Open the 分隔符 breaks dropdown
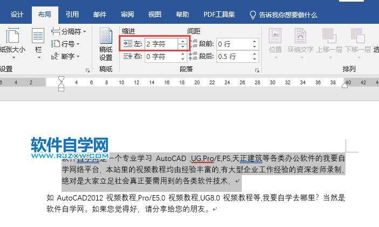Viewport: 379px width, 227px height. [x=69, y=31]
